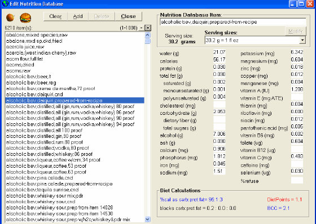This screenshot has height=224, width=316.
Task: Select 'alcoholic bev,distilled,gin,90 proof' item
Action: (x=74, y=136)
